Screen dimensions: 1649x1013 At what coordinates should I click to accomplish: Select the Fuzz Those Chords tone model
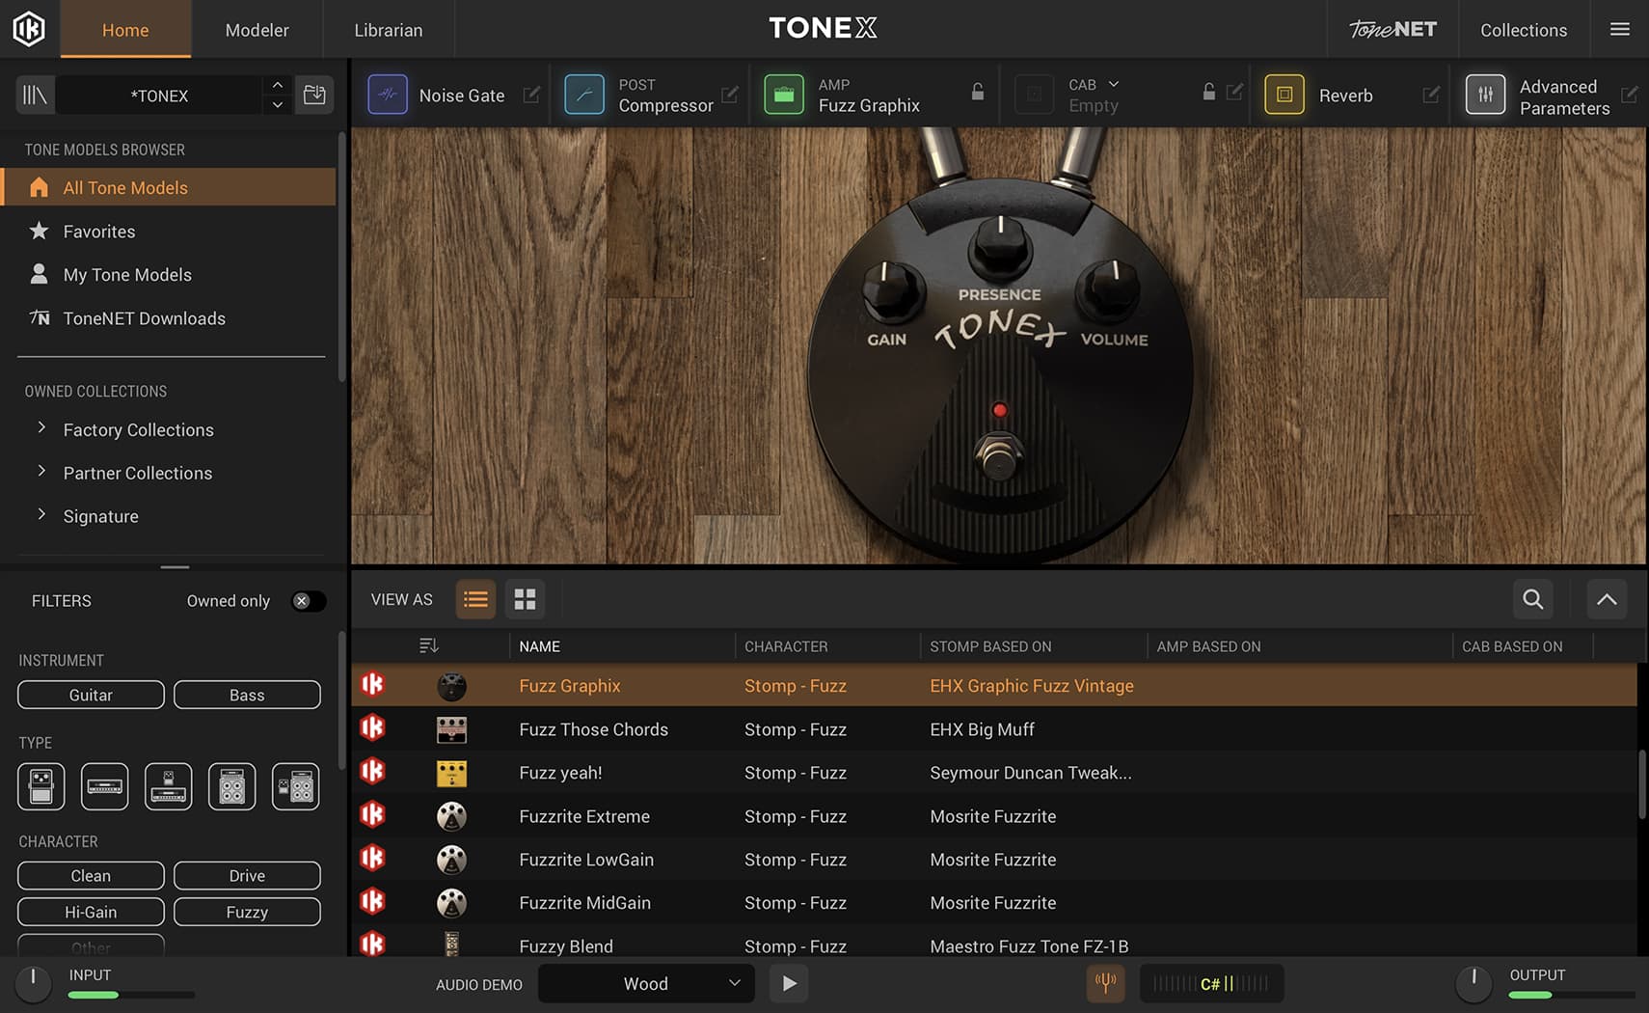click(593, 729)
